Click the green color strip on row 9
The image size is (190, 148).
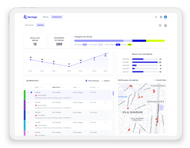pyautogui.click(x=25, y=95)
